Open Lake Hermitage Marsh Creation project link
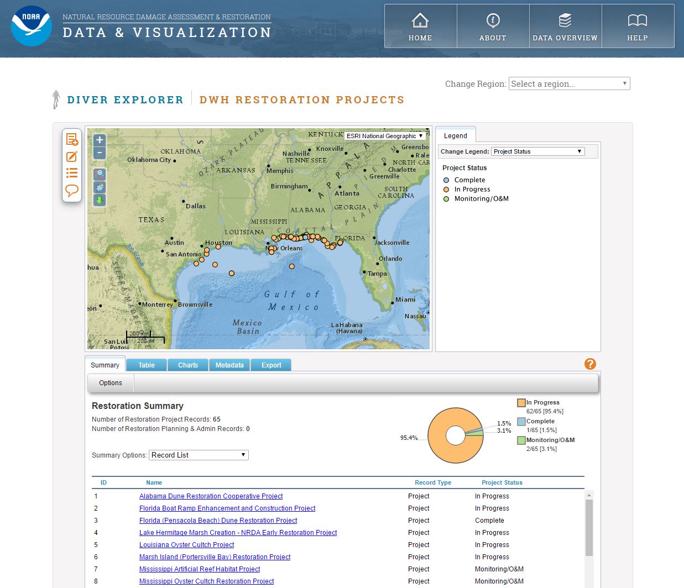Screen dimensions: 684x588 238,533
